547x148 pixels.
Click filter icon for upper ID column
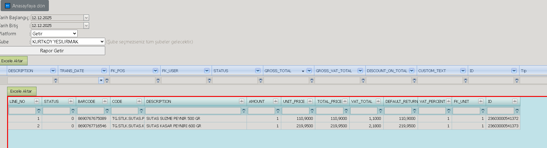tap(517, 81)
